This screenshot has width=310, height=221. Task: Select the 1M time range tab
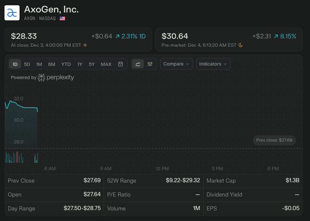[x=39, y=64]
